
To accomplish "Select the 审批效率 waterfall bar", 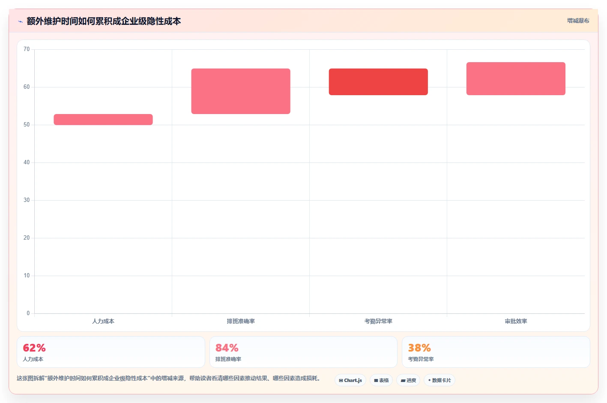I will (516, 78).
